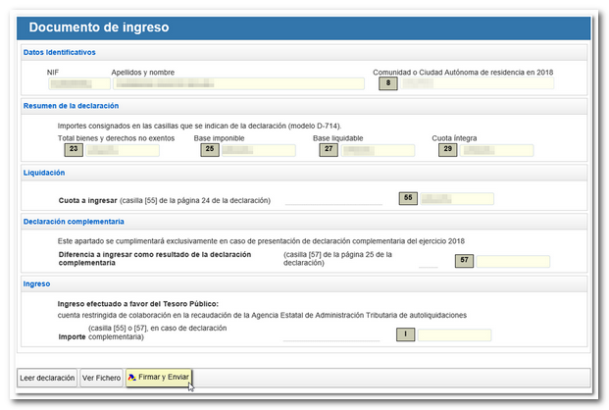Click the Importe field next to box I
This screenshot has height=410, width=609.
coord(455,334)
